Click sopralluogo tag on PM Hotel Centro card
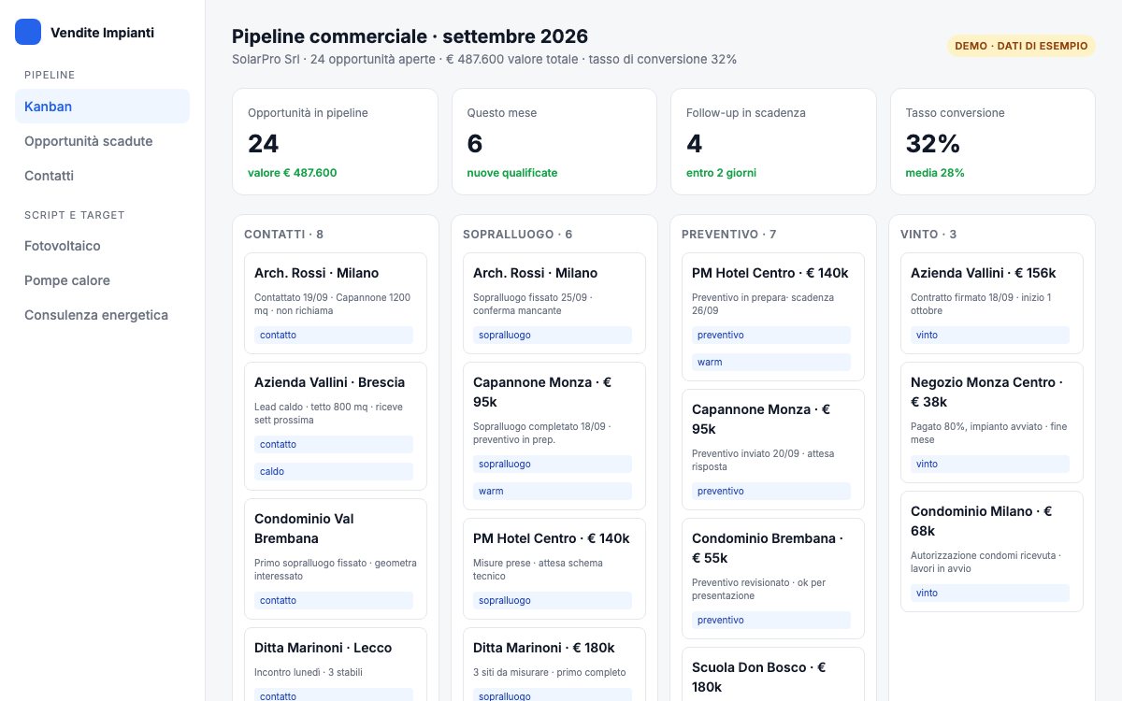This screenshot has height=701, width=1122. (553, 600)
